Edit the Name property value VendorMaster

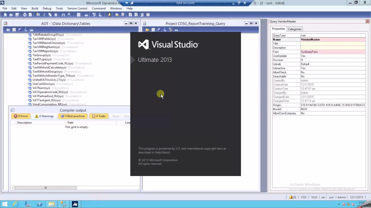pos(333,40)
